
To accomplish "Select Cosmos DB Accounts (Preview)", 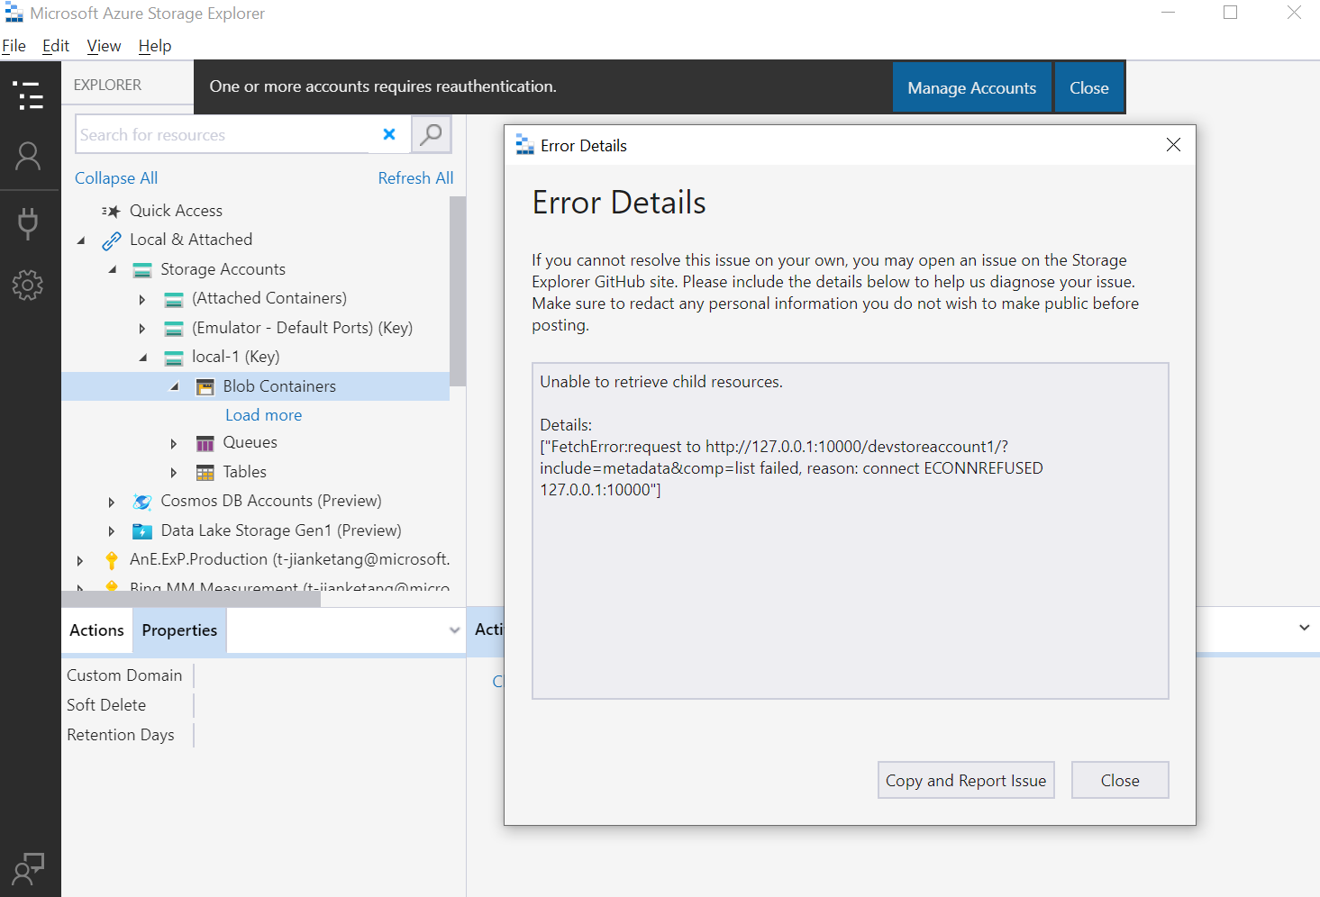I will click(272, 500).
